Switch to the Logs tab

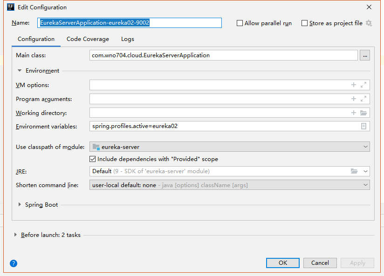[127, 39]
